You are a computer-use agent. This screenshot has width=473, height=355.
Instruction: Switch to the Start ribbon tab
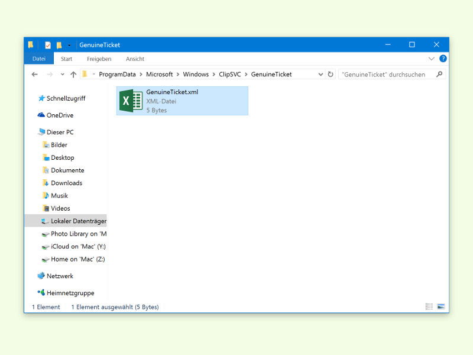(66, 59)
